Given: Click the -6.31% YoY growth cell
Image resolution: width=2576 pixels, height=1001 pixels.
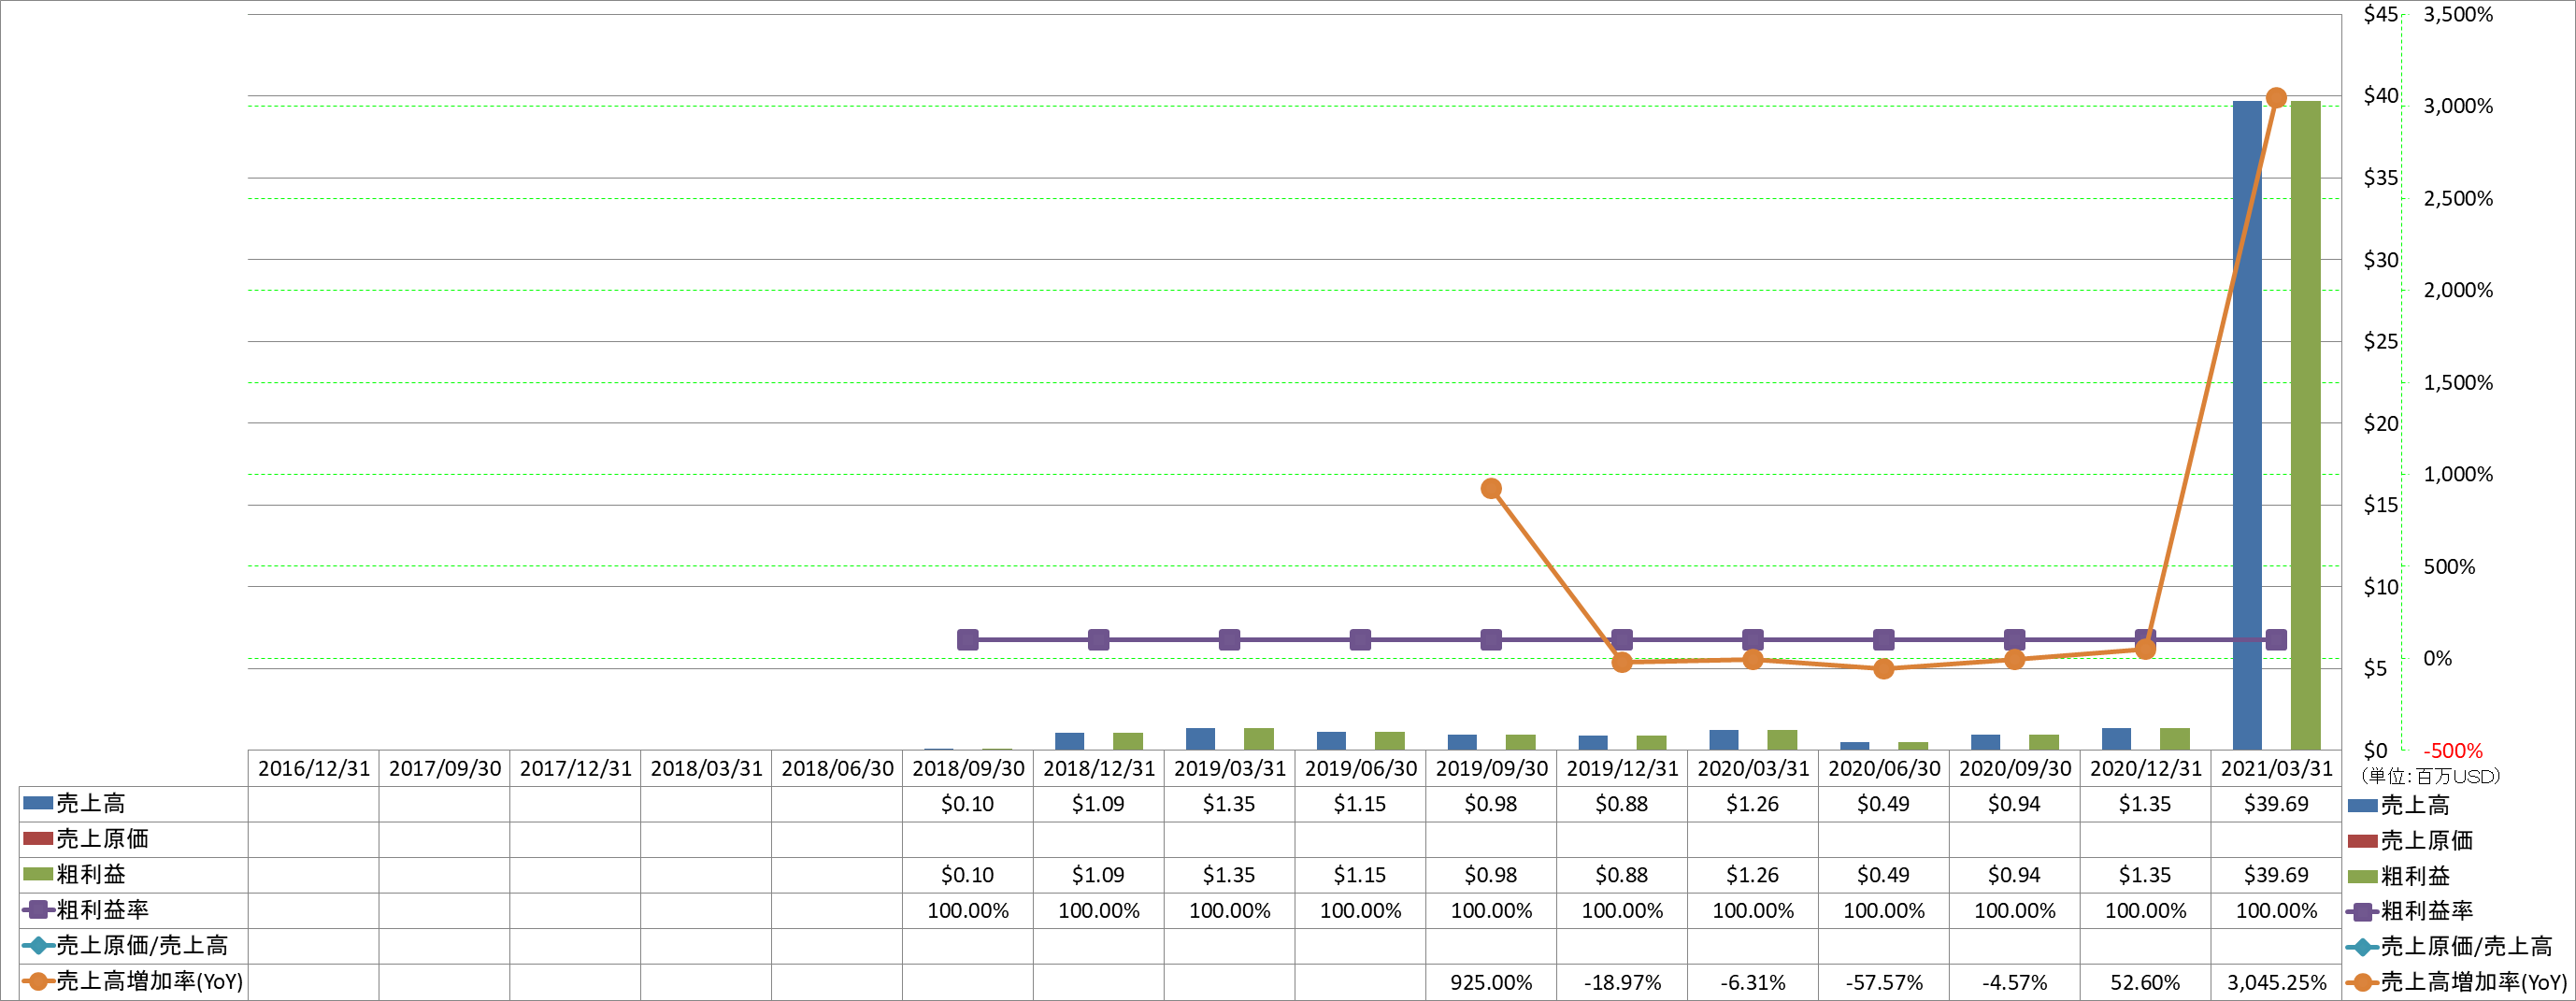Looking at the screenshot, I should tap(1753, 982).
